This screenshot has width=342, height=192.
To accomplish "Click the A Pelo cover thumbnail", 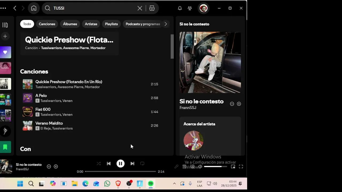I will 28,98.
